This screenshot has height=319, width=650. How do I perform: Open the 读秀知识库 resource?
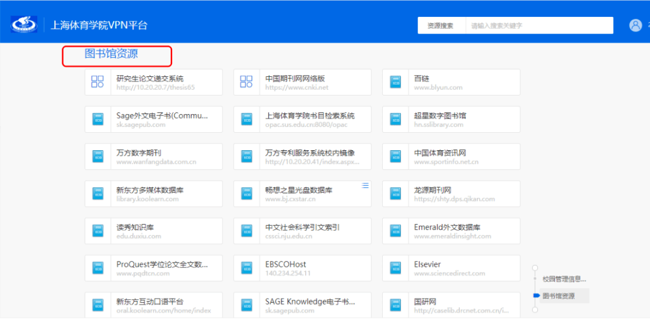pyautogui.click(x=153, y=231)
